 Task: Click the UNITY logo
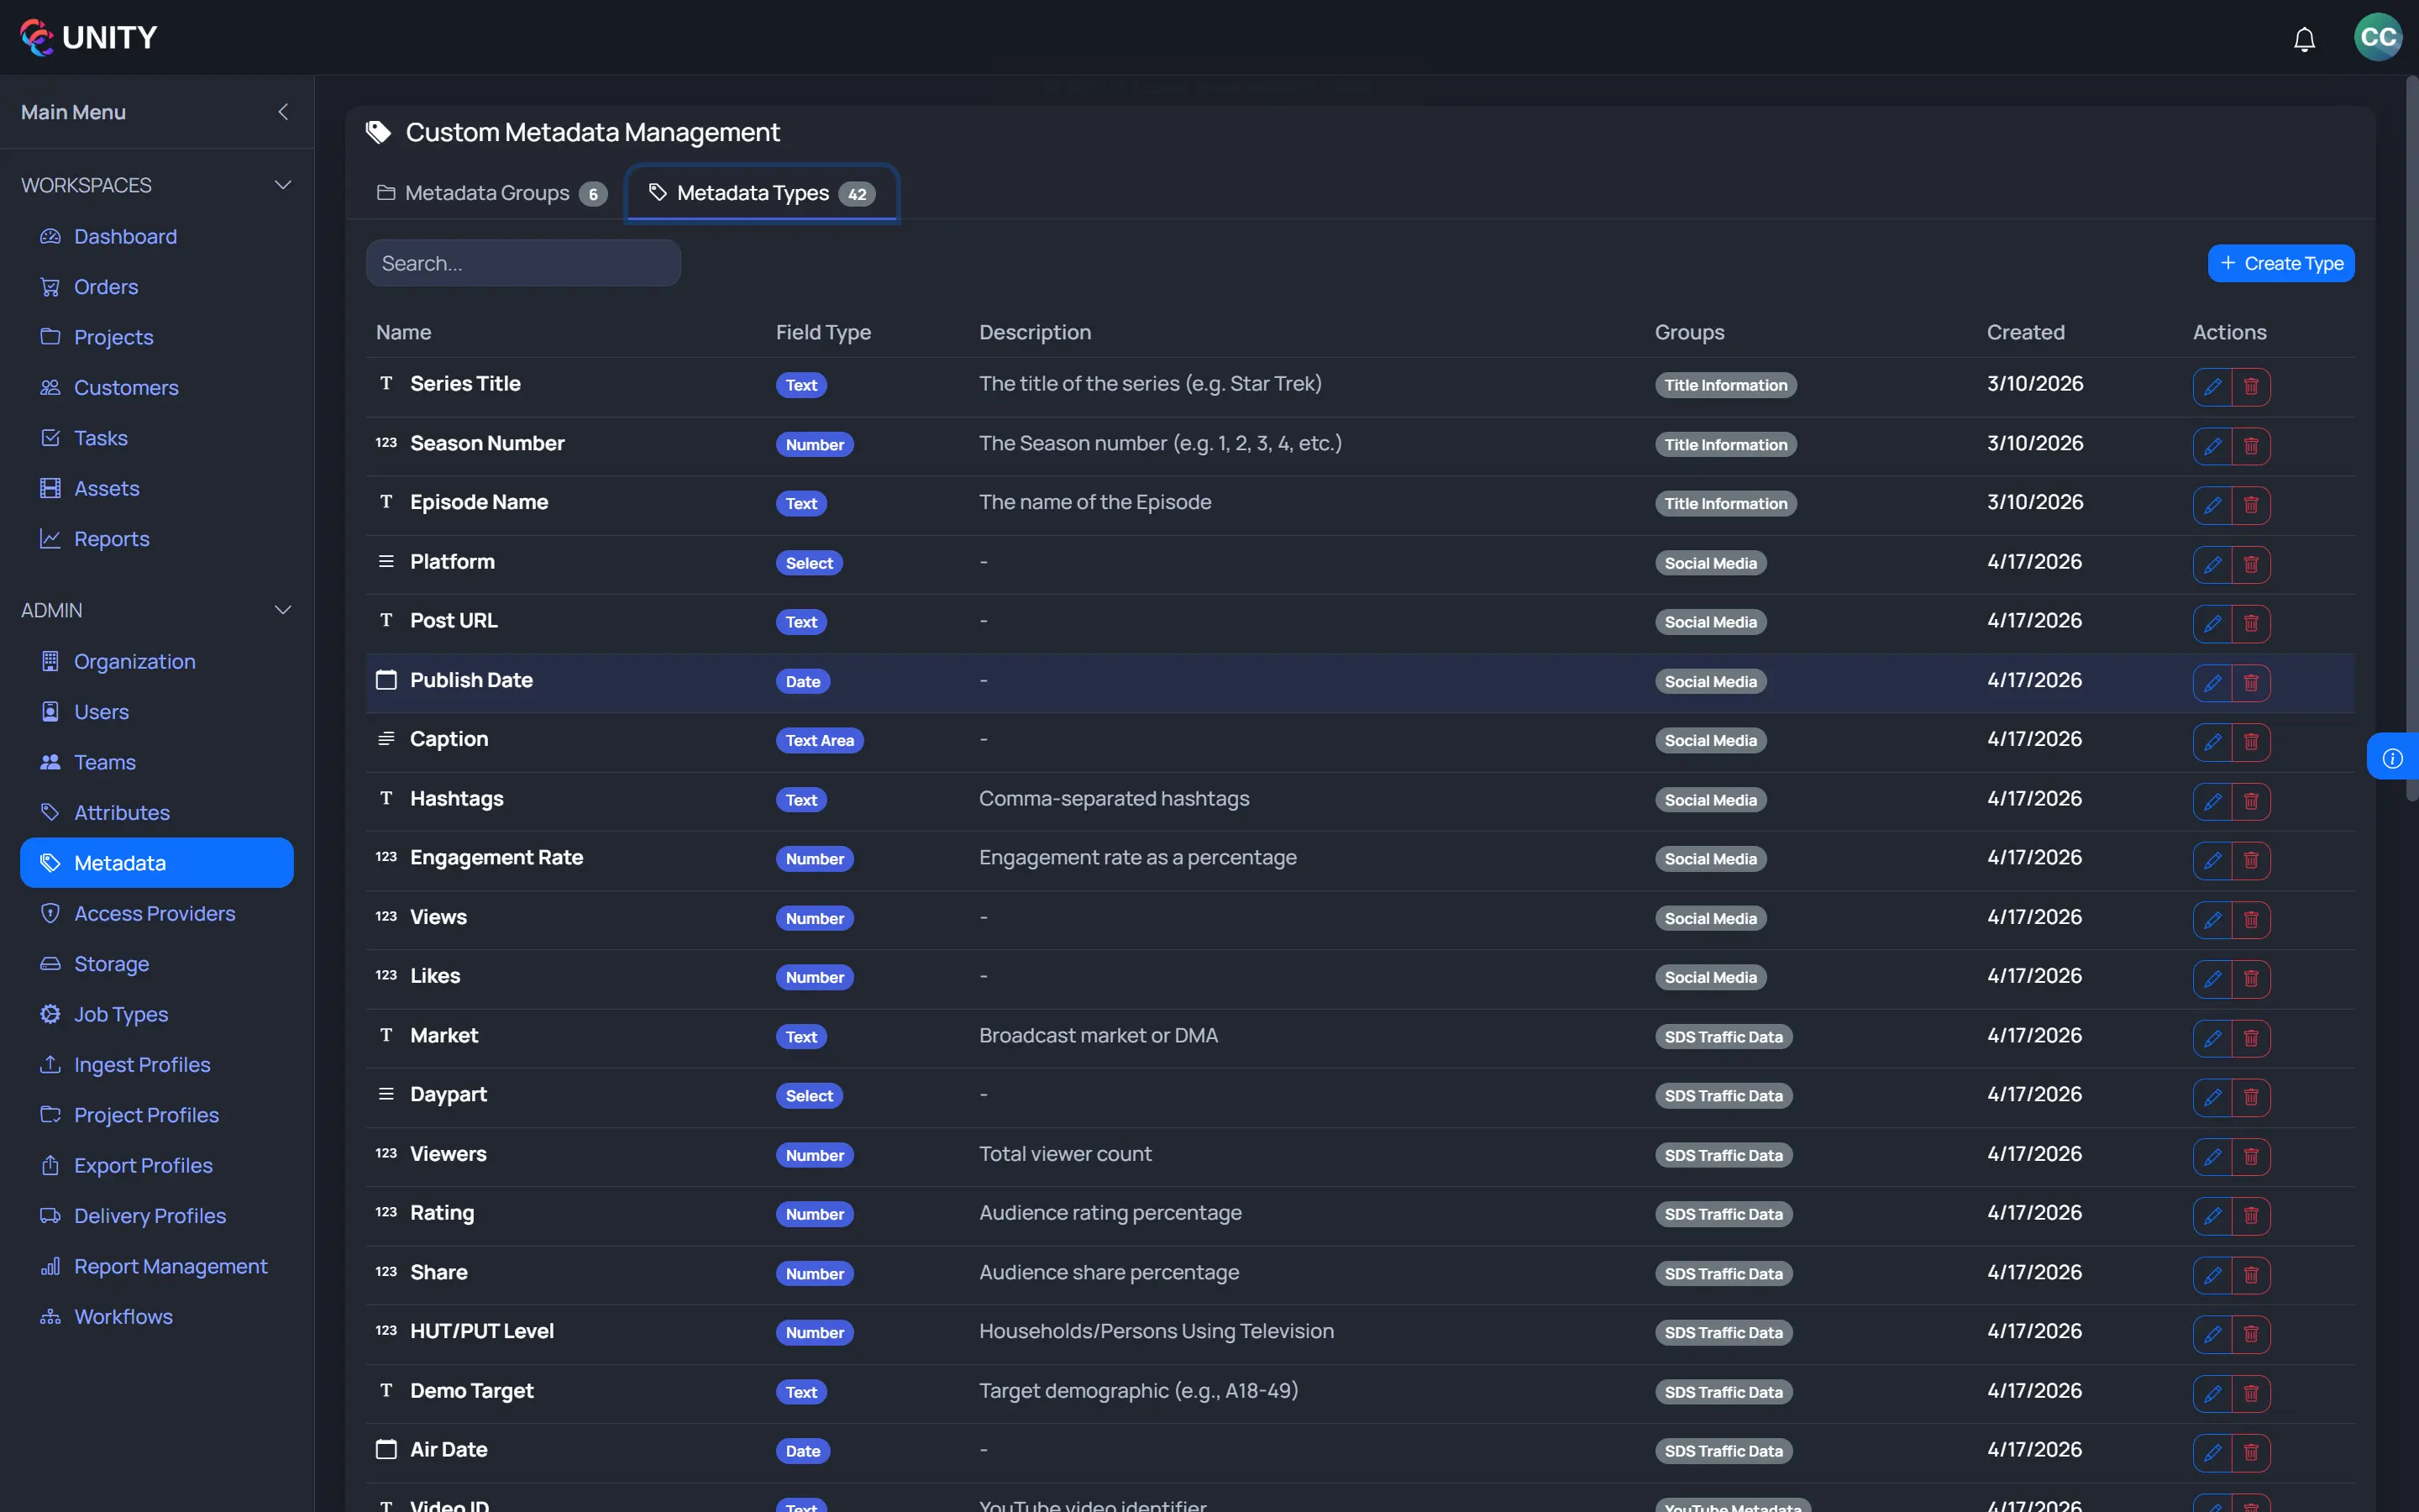(x=88, y=37)
